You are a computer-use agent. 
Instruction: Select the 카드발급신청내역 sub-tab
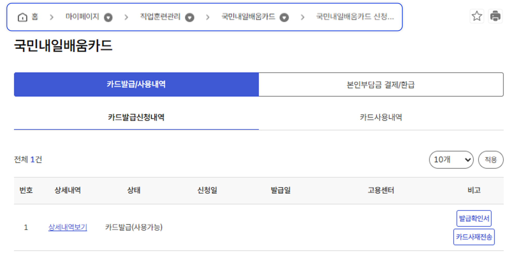(136, 117)
